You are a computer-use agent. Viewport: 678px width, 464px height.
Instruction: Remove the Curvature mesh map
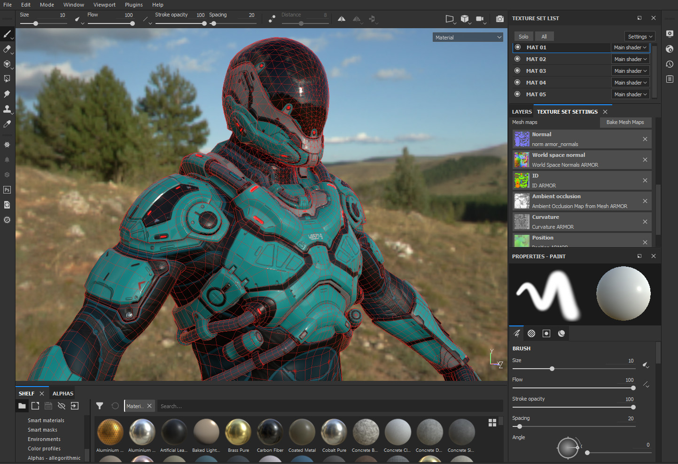[x=645, y=222]
